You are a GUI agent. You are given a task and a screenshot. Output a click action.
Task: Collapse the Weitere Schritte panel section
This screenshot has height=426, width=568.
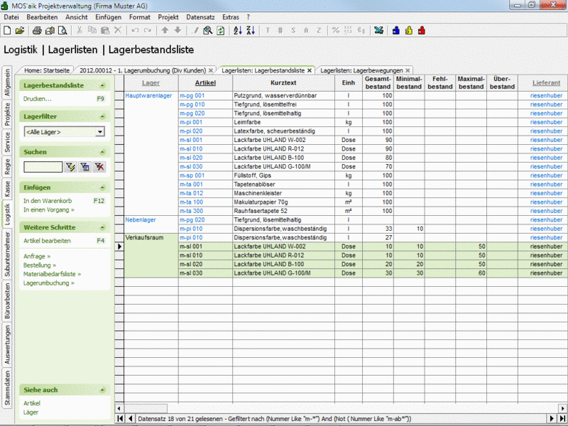pos(102,227)
